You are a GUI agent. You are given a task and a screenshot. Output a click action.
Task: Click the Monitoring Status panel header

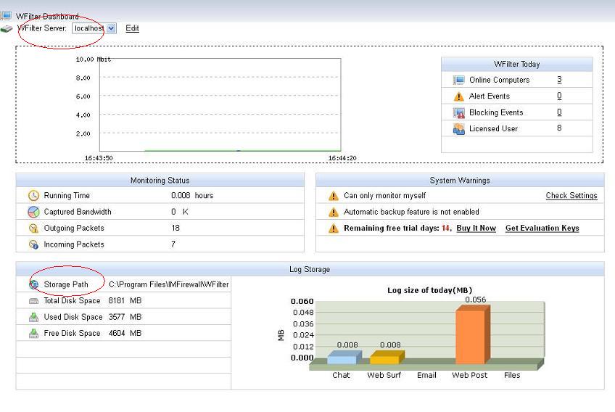tap(160, 180)
